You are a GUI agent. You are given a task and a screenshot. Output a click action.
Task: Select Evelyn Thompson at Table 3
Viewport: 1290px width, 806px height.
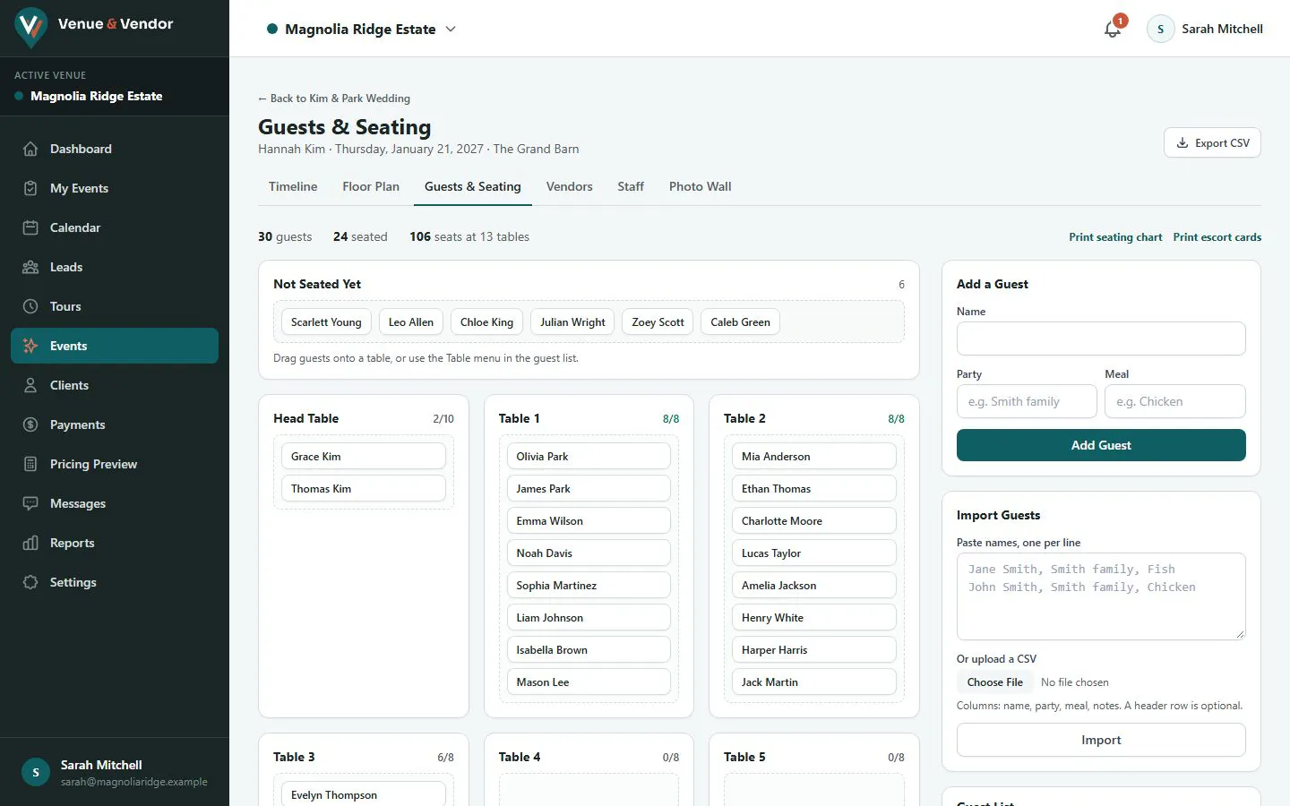364,795
